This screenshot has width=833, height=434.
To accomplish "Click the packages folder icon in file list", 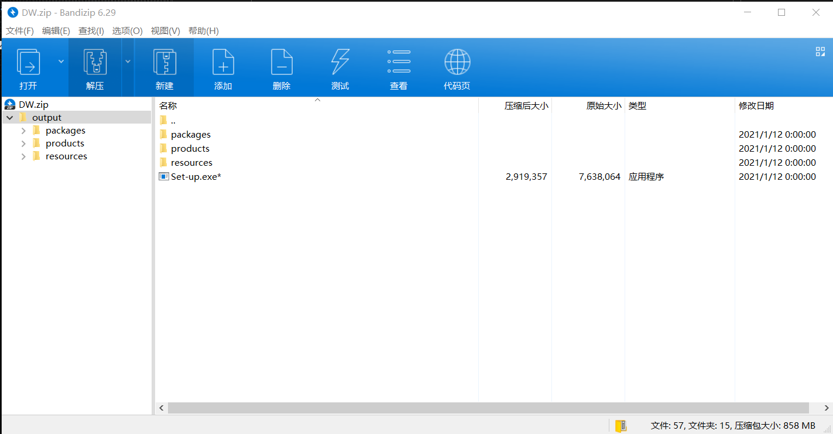I will pyautogui.click(x=163, y=134).
